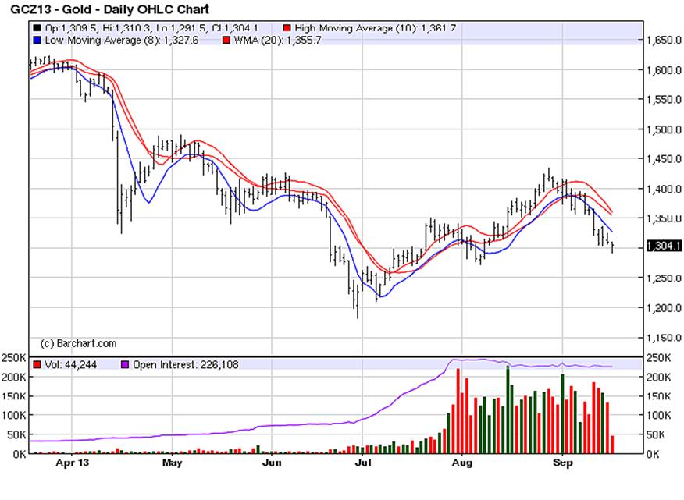Screen dimensions: 684x500
Task: Click the black OHLC legend swatch
Action: point(37,27)
